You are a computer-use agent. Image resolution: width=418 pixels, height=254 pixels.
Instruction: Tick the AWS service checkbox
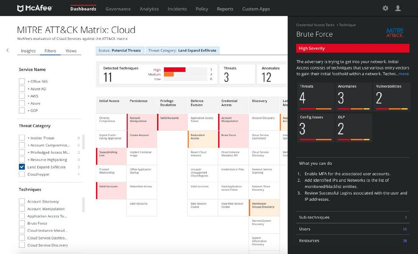[x=22, y=96]
